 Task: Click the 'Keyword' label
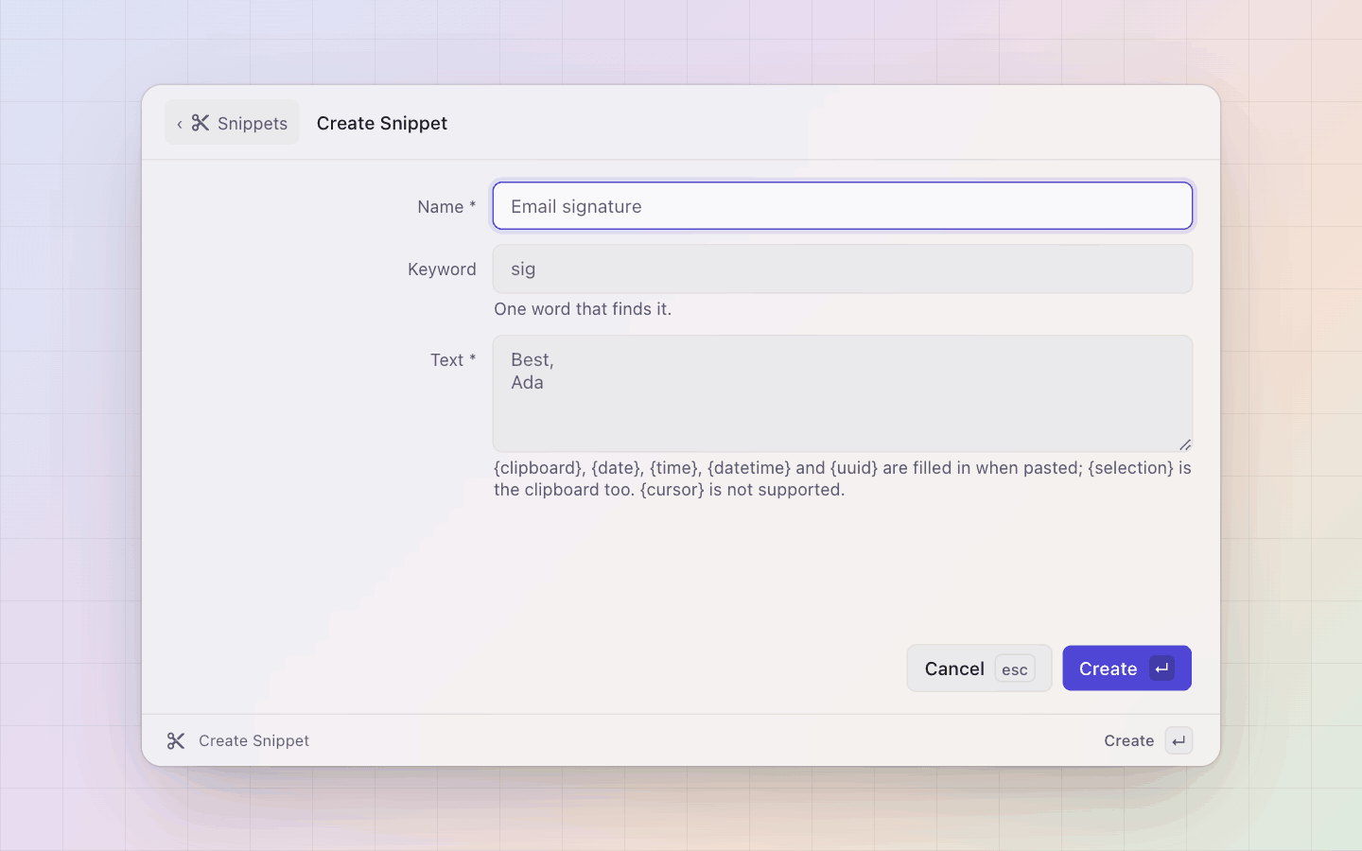coord(442,269)
